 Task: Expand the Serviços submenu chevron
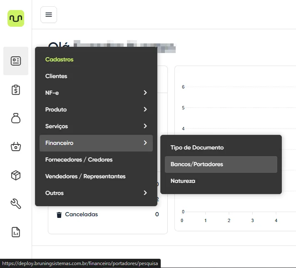(145, 126)
